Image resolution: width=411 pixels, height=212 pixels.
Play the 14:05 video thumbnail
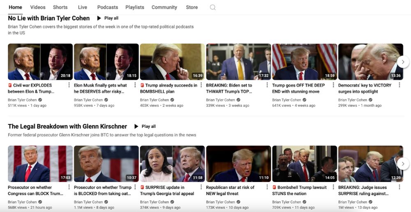(x=305, y=164)
